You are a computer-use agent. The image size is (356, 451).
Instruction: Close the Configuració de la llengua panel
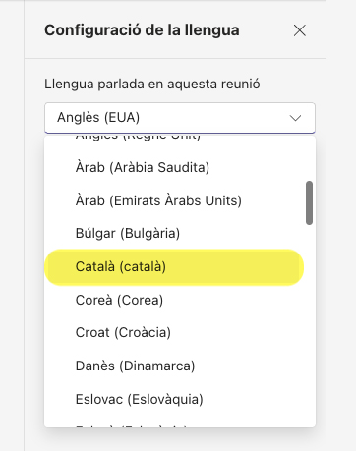(x=300, y=30)
